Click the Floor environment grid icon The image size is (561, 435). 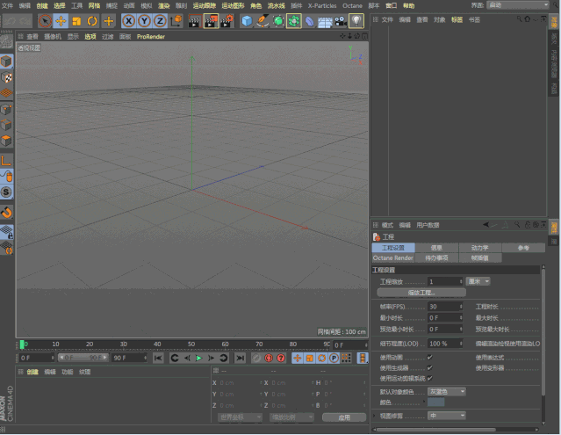coord(325,21)
